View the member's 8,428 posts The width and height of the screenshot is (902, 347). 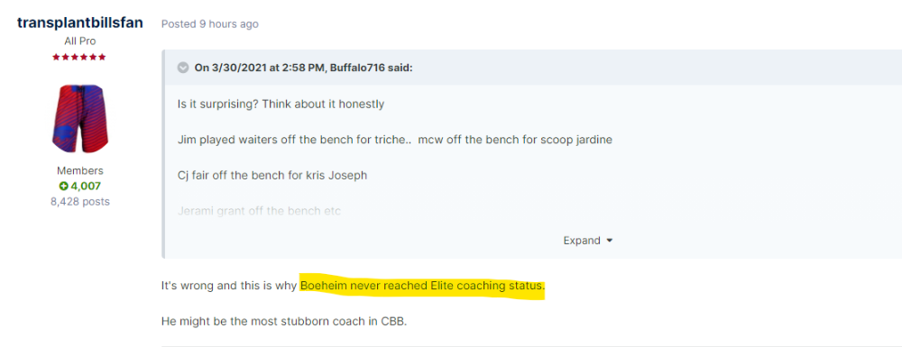pyautogui.click(x=80, y=202)
